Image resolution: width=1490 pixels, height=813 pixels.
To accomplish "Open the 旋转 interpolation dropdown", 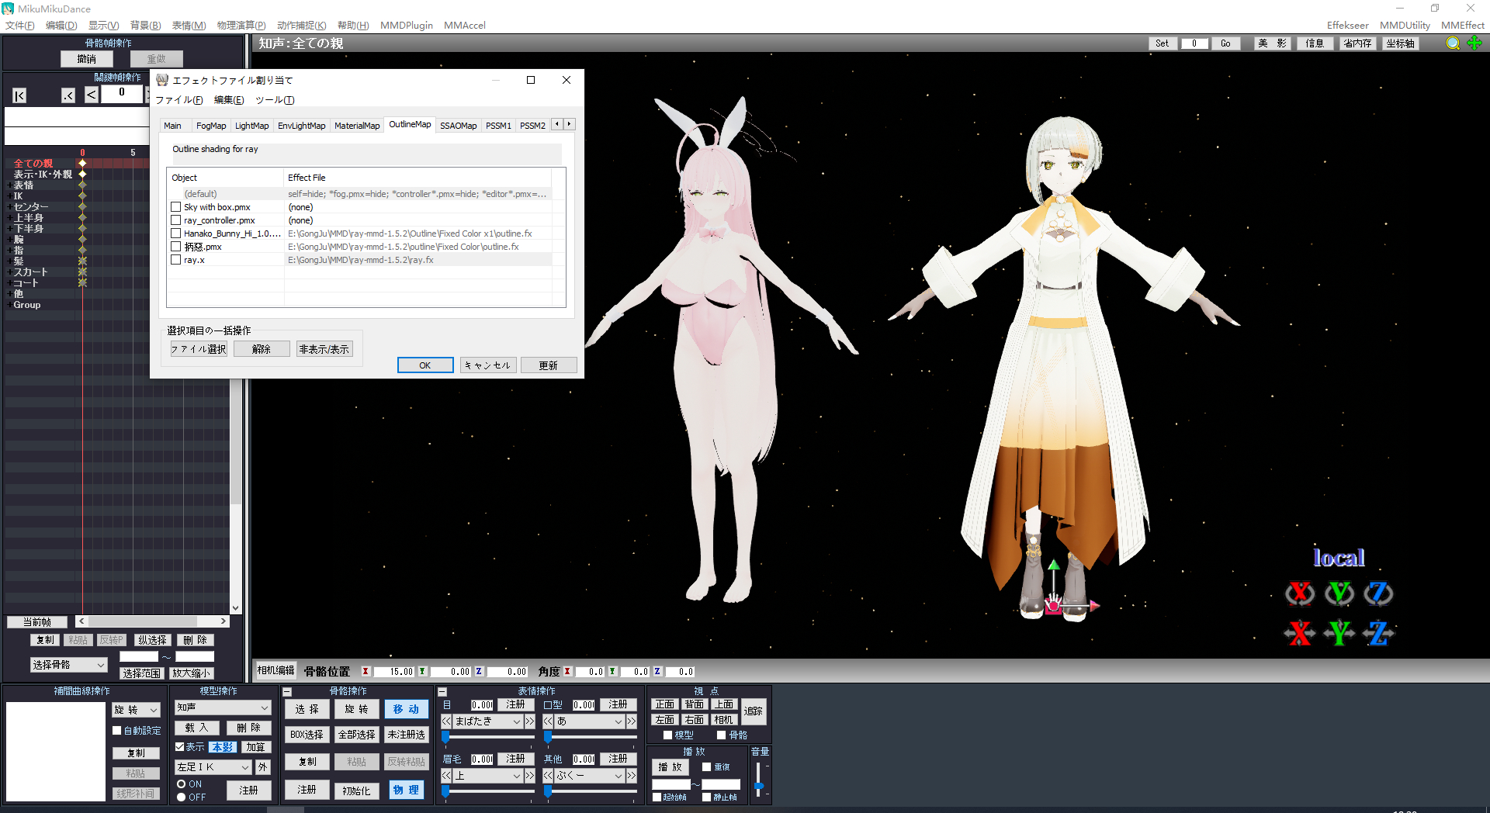I will pyautogui.click(x=137, y=710).
